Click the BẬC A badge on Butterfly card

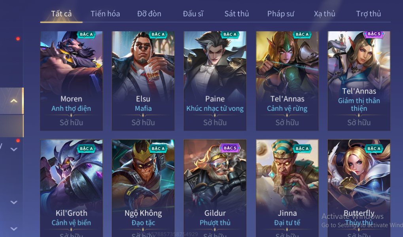374,148
